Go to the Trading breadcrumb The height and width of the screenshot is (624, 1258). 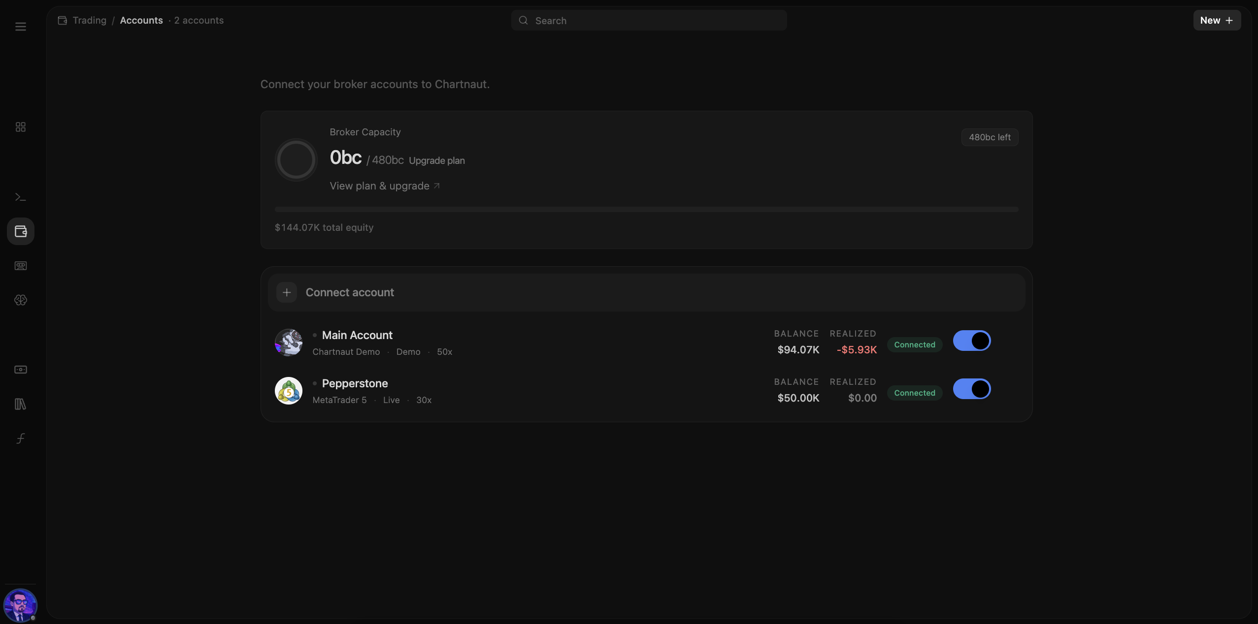(89, 21)
